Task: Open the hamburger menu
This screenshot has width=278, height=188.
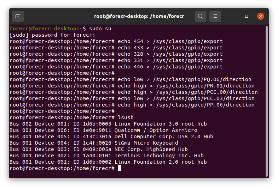Action: point(215,16)
